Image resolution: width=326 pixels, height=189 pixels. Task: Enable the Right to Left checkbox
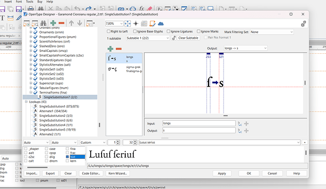pos(109,32)
